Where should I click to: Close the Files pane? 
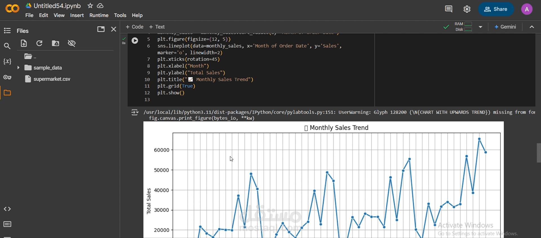(x=114, y=29)
